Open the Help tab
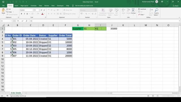Image resolution: width=181 pixels, height=102 pixels. pyautogui.click(x=68, y=6)
